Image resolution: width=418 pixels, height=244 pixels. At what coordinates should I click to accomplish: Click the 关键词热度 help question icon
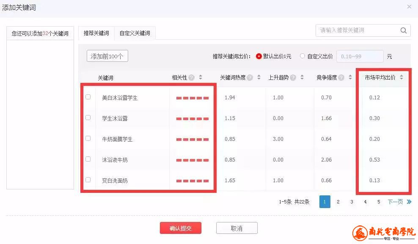[250, 78]
